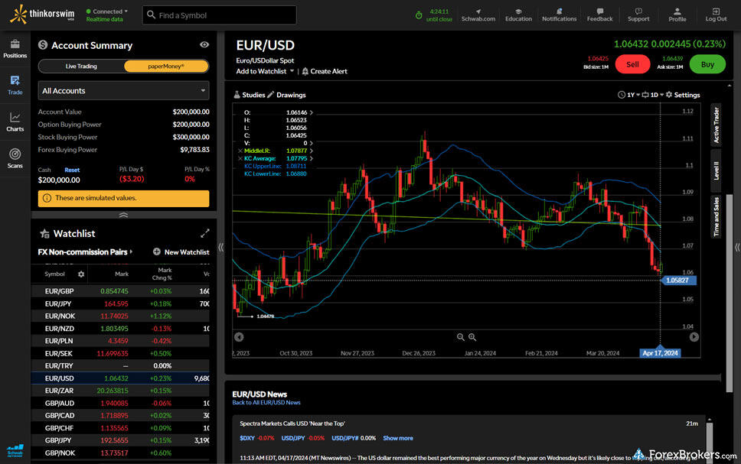Click the green Buy button
The height and width of the screenshot is (464, 741).
707,64
